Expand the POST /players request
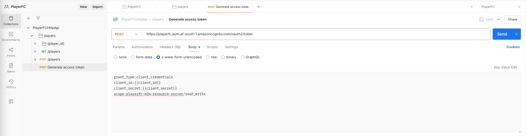This screenshot has height=136, width=526. (35, 59)
